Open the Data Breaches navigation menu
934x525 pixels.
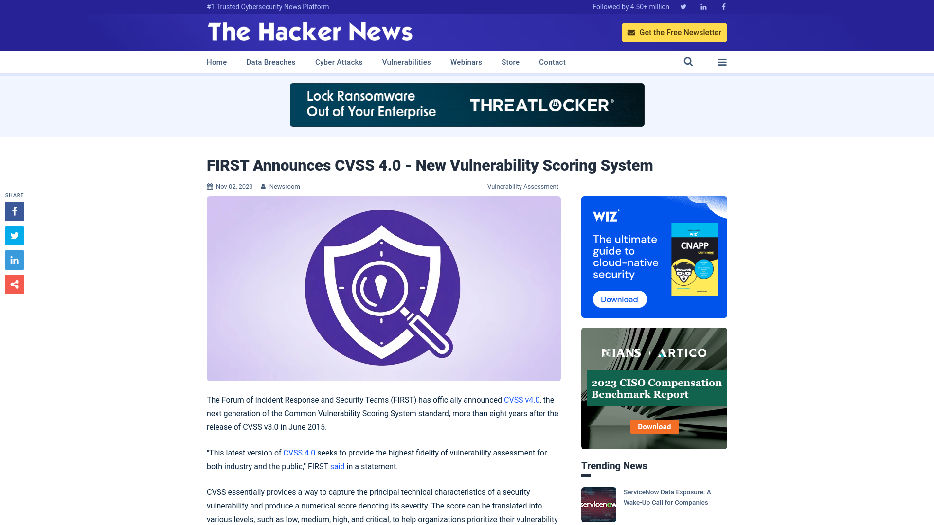click(x=270, y=62)
